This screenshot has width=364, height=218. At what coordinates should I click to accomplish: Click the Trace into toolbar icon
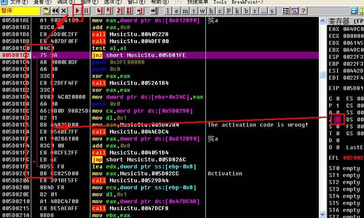[x=120, y=11]
